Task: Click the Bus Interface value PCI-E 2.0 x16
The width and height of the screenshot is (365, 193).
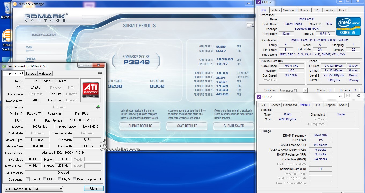Action: (82, 120)
